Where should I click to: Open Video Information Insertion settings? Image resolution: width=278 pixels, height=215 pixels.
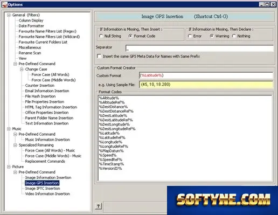tap(47, 193)
